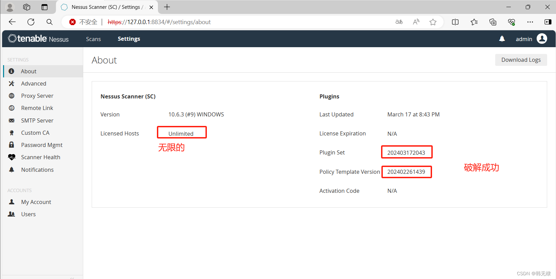The height and width of the screenshot is (279, 556).
Task: Click the Proxy Server globe icon
Action: coord(12,96)
